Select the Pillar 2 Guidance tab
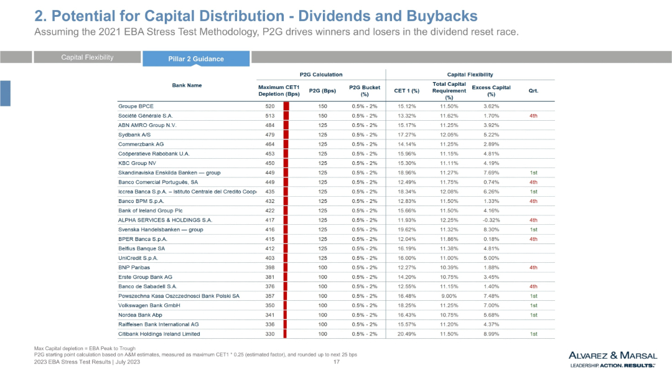The width and height of the screenshot is (672, 378). coord(196,59)
